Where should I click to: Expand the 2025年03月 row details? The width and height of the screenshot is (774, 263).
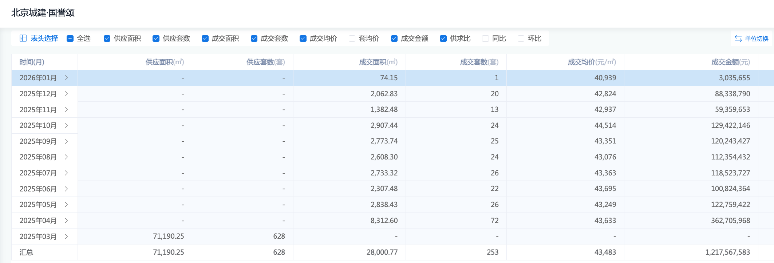66,236
